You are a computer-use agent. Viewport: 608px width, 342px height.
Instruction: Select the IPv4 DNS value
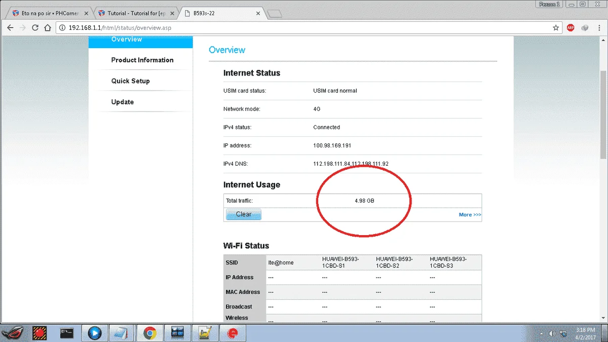tap(351, 164)
